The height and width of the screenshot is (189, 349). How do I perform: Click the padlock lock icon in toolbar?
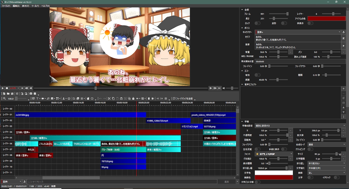(x=133, y=98)
